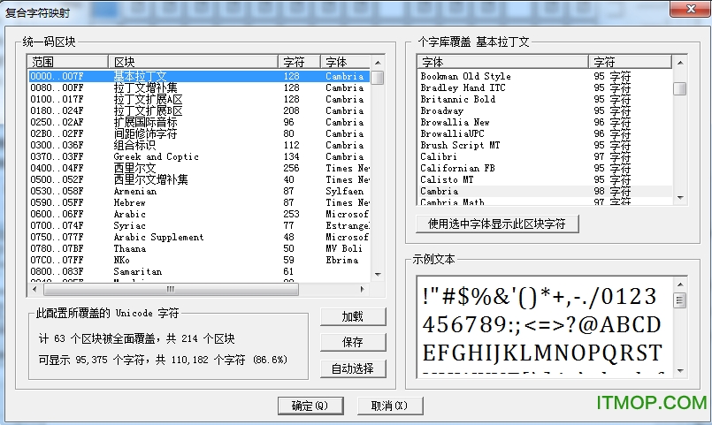Viewport: 712px width, 425px height.
Task: Select Bradley Hand ITC font
Action: (545, 87)
